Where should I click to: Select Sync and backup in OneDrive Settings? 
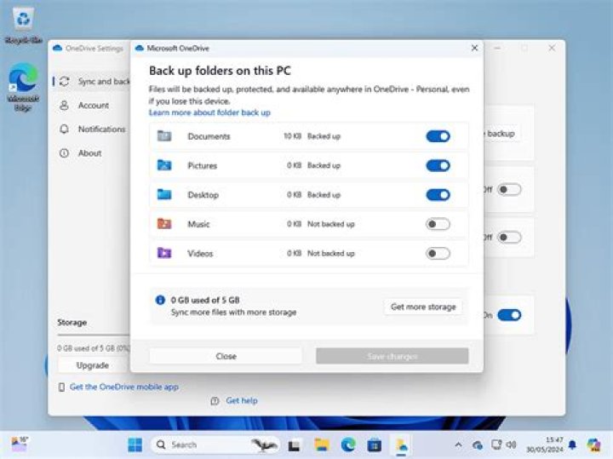tap(92, 81)
